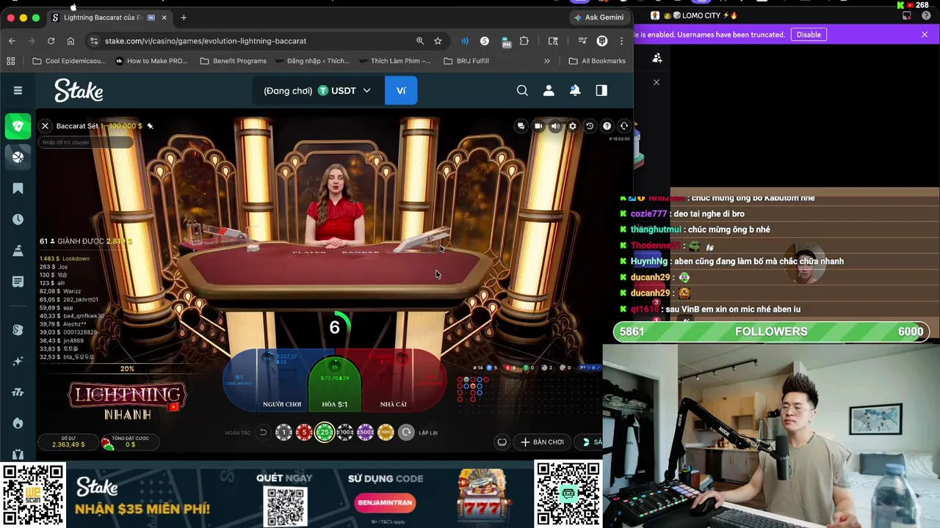Click username cozie777 in the chat
The width and height of the screenshot is (940, 528).
coord(648,214)
